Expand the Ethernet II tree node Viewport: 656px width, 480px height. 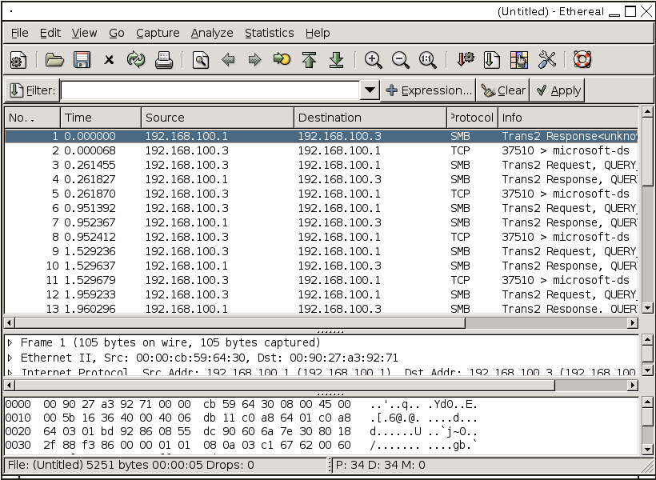(10, 358)
